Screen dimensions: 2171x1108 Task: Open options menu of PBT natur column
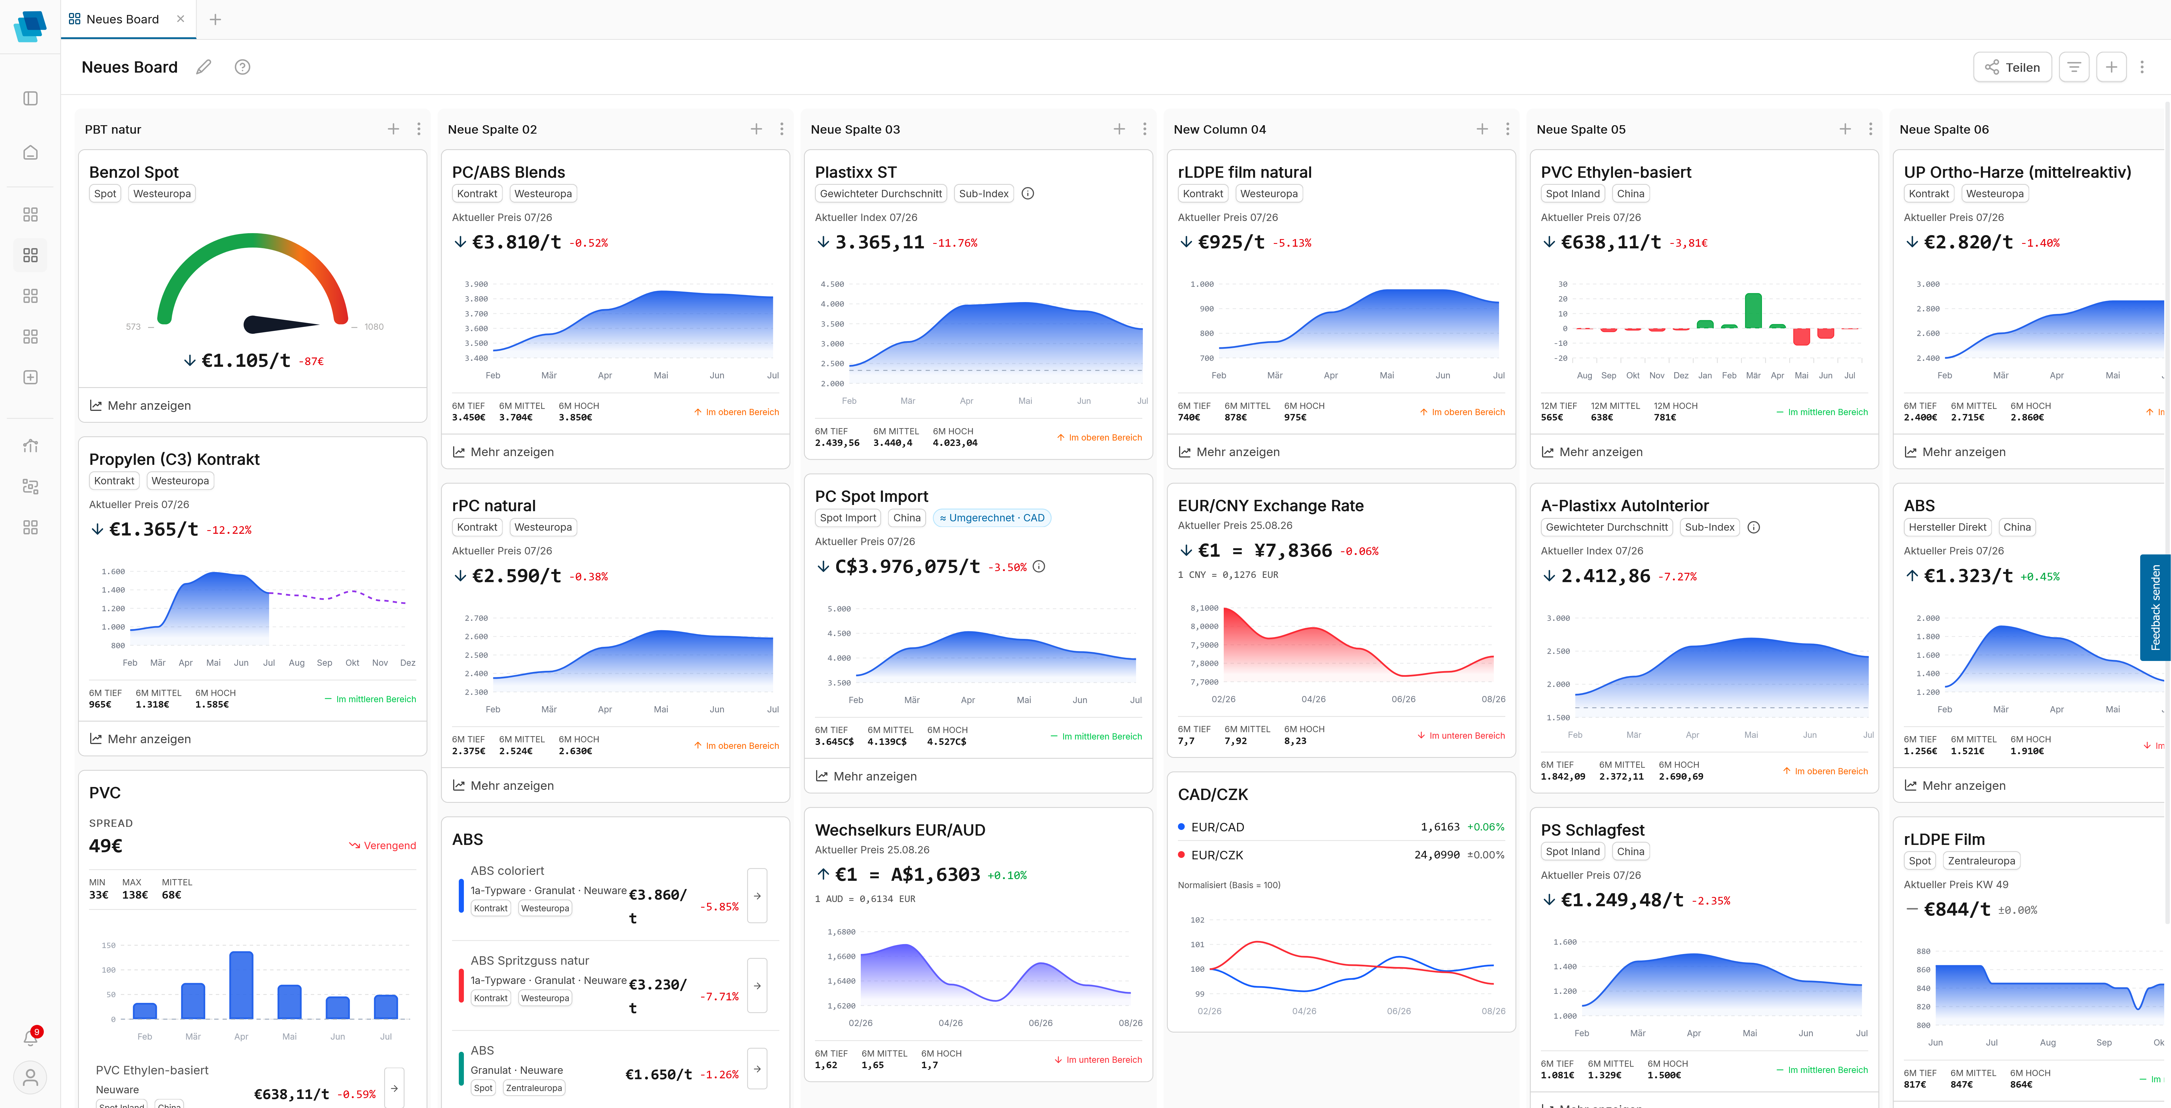(x=419, y=129)
